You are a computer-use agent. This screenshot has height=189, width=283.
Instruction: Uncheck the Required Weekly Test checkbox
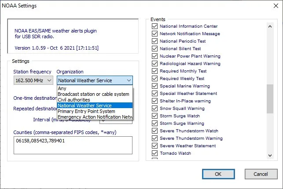click(154, 79)
